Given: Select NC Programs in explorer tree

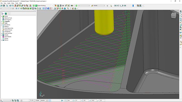Looking at the screenshot, I should (x=8, y=20).
